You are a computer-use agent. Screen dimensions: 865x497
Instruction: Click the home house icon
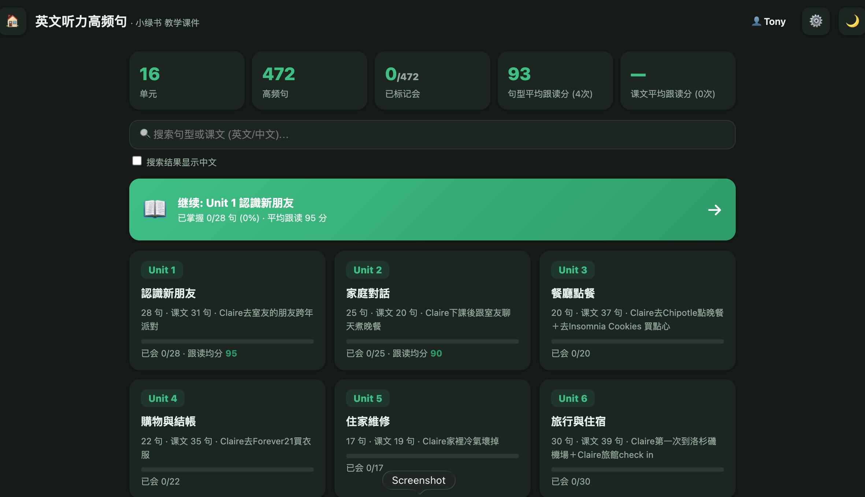pos(13,21)
